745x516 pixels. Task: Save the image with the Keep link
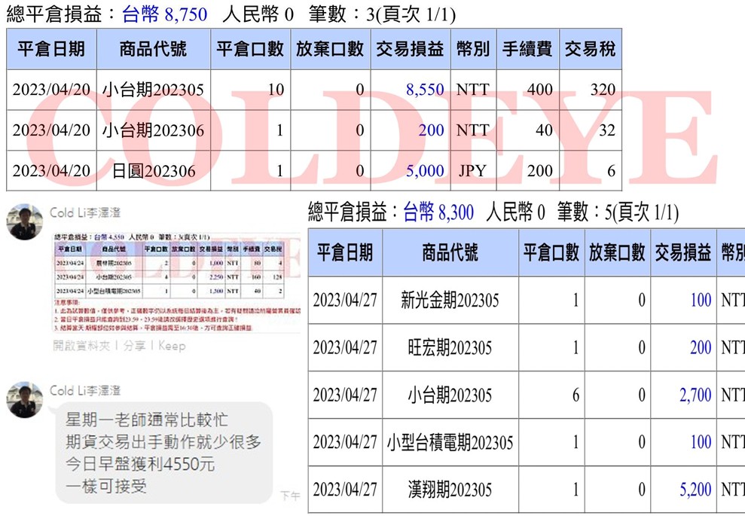(x=172, y=346)
